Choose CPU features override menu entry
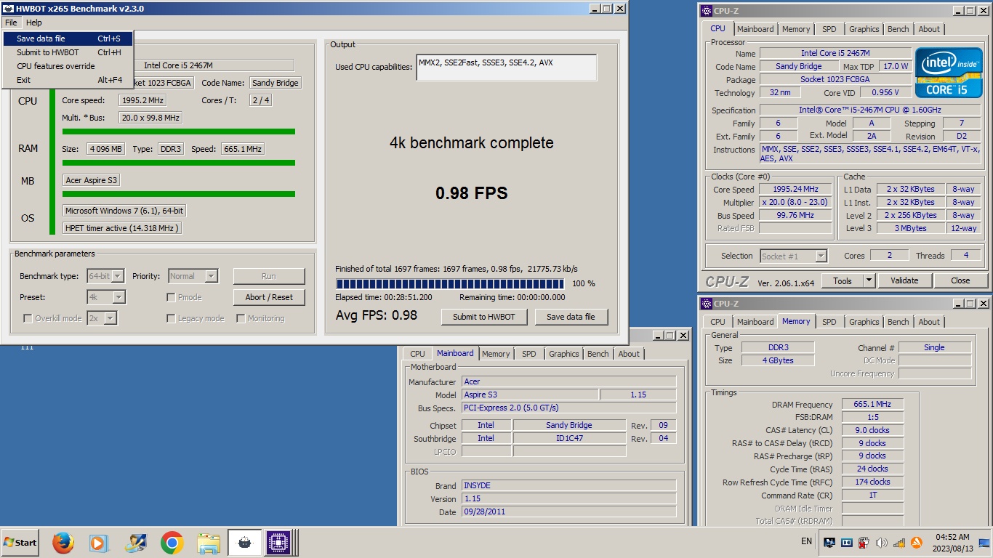Screen dimensions: 993x558 pyautogui.click(x=68, y=66)
